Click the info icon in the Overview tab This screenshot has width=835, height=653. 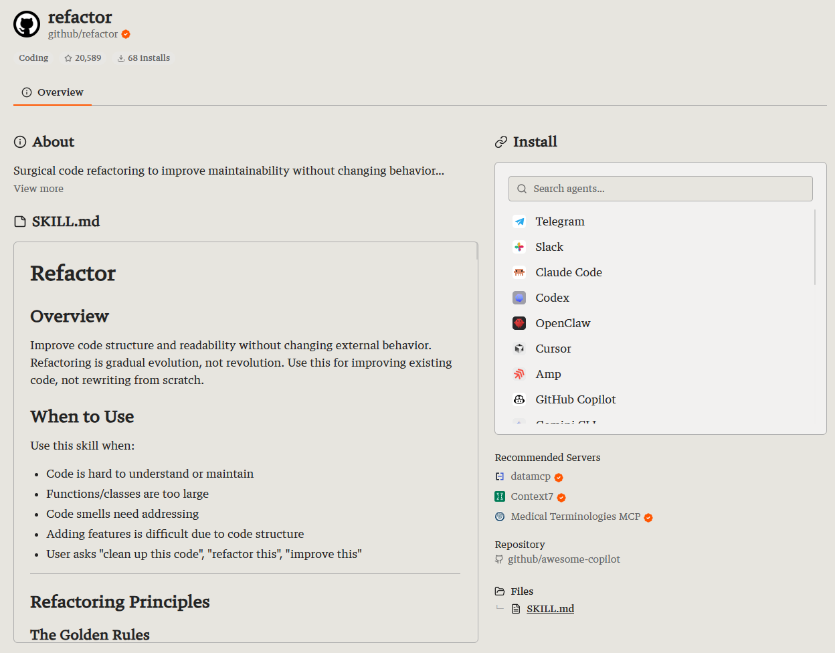pyautogui.click(x=27, y=92)
